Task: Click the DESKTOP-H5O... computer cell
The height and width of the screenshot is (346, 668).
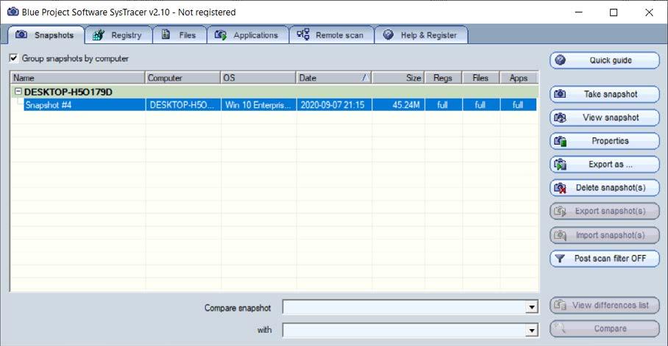Action: (x=182, y=105)
